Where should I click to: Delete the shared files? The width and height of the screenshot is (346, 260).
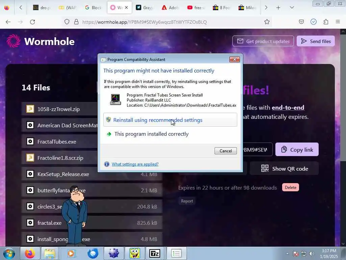pos(290,188)
